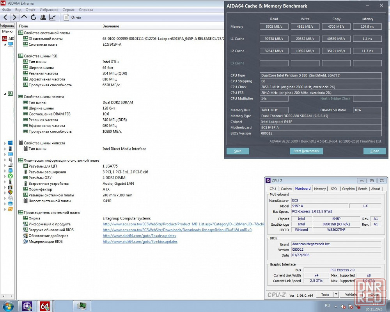The height and width of the screenshot is (312, 390).
Task: Show hidden tray icons with the arrow
Action: pos(335,306)
